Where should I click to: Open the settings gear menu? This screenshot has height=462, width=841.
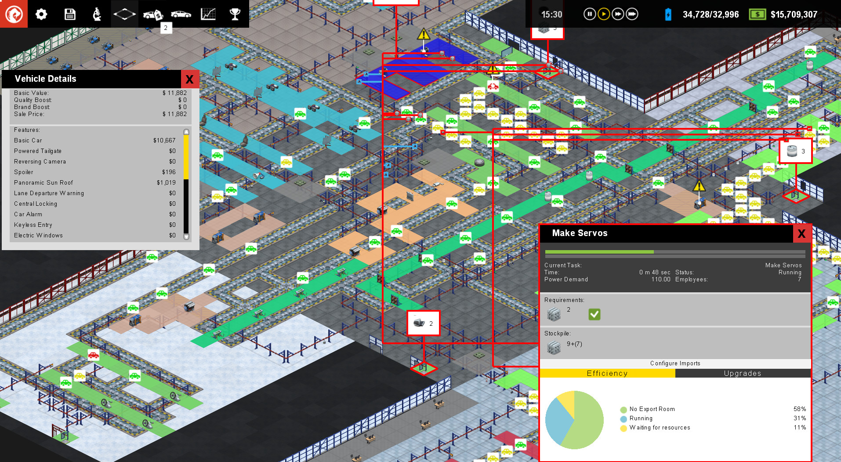point(41,14)
